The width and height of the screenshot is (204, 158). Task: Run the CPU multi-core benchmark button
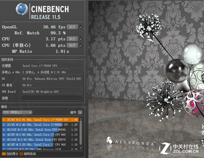(x=72, y=39)
